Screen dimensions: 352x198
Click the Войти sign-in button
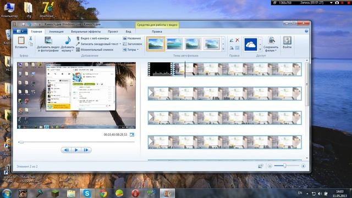287,43
